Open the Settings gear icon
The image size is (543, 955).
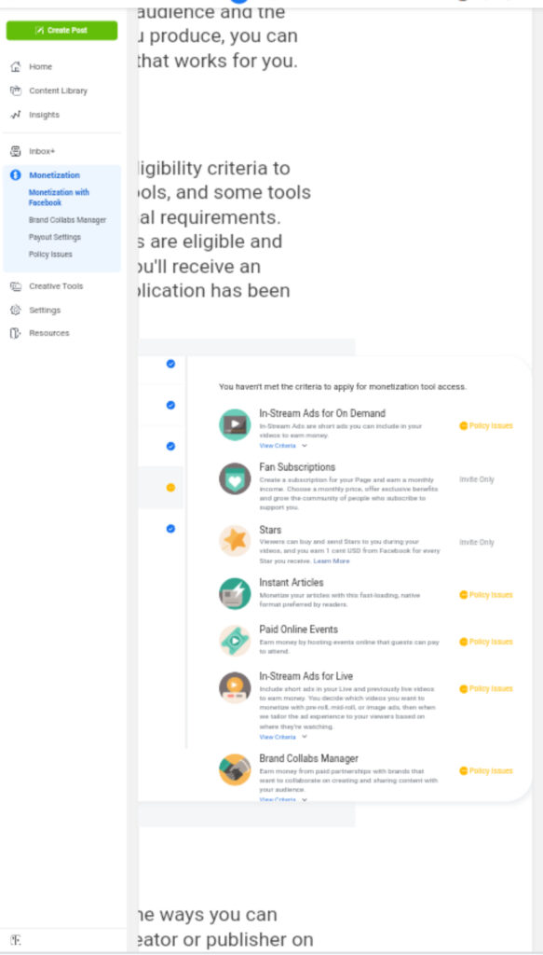pyautogui.click(x=16, y=310)
